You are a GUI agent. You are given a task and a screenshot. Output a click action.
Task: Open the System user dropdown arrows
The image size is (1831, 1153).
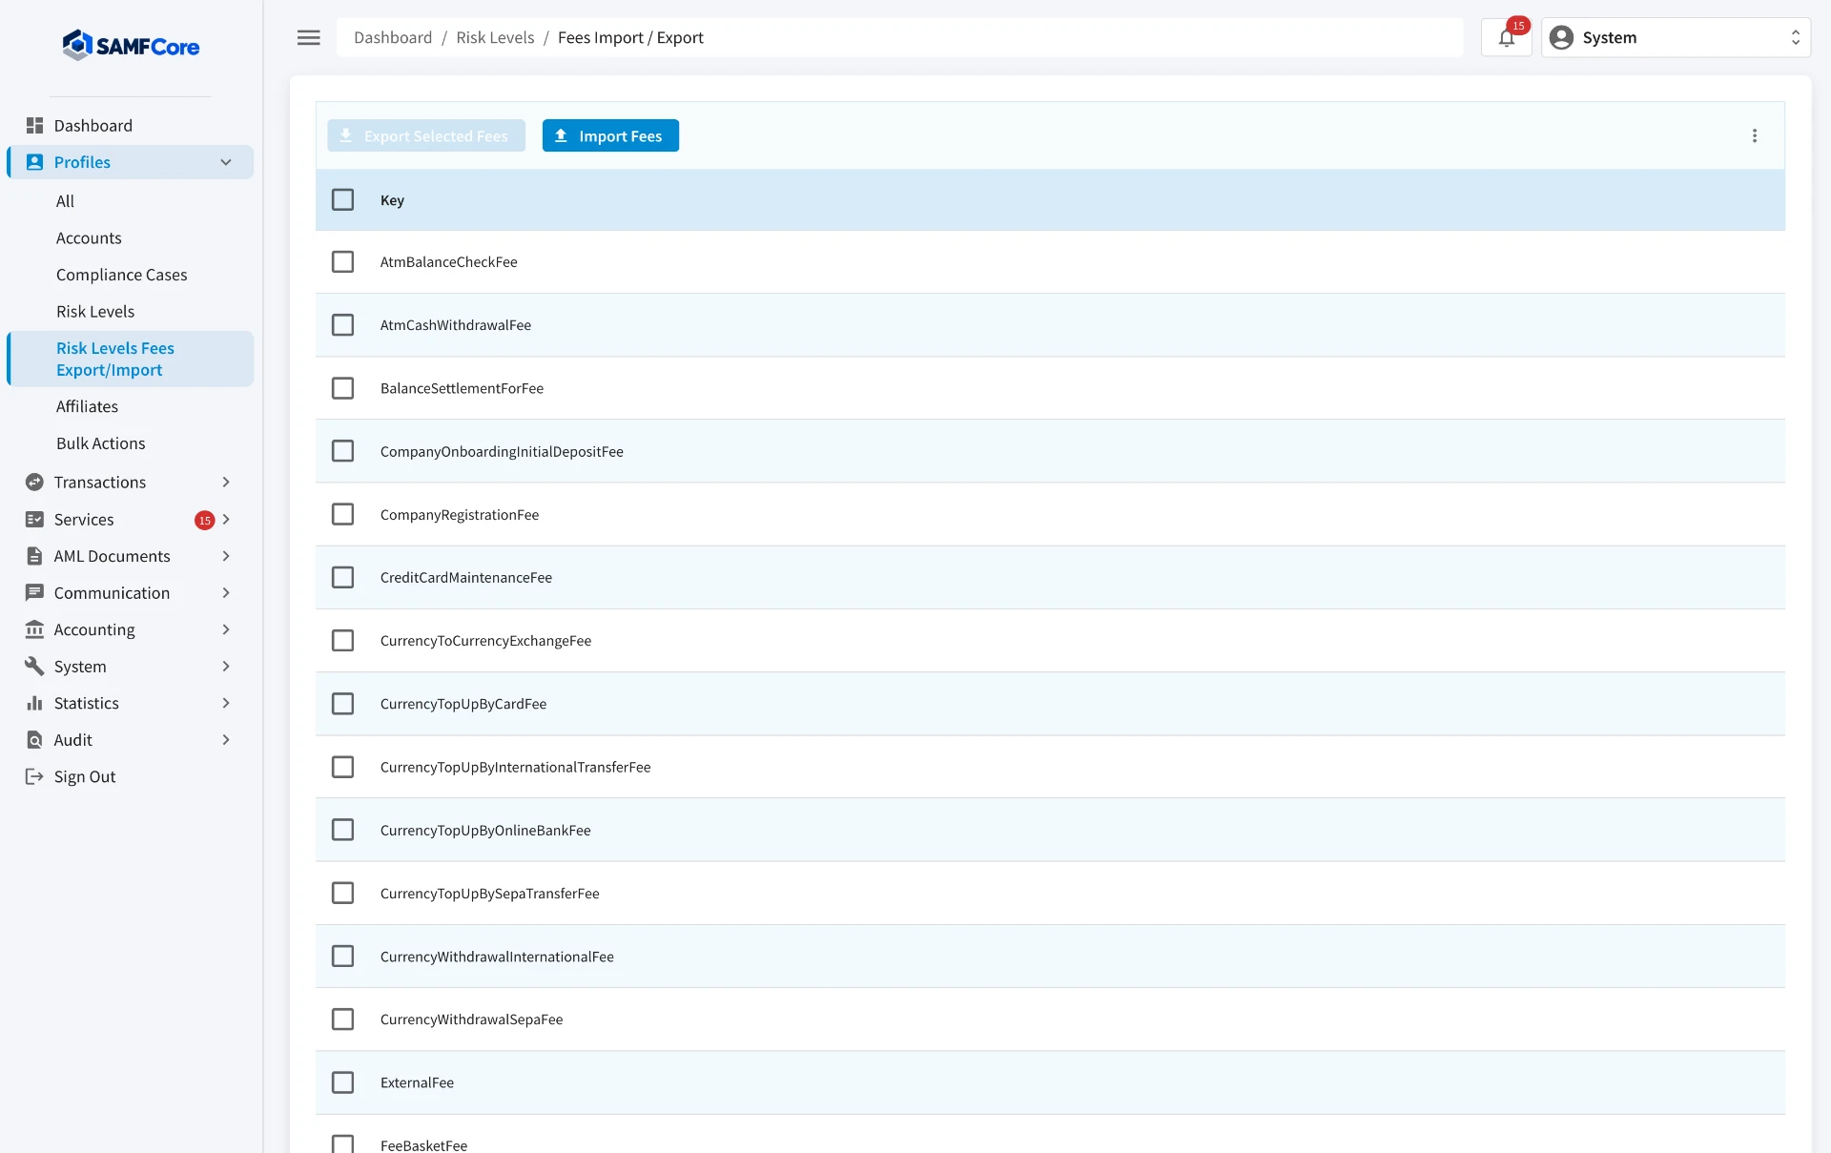tap(1796, 37)
